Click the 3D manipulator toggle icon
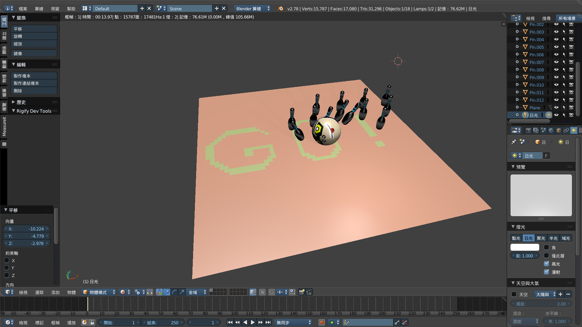This screenshot has height=327, width=582. tap(159, 293)
